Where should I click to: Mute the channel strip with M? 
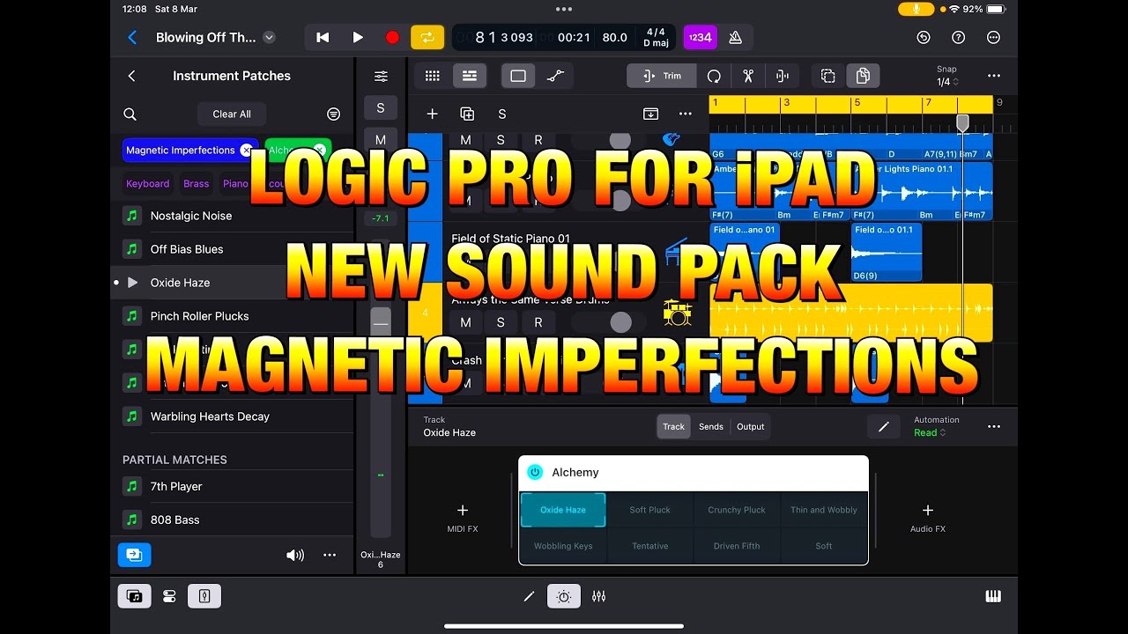pos(381,140)
